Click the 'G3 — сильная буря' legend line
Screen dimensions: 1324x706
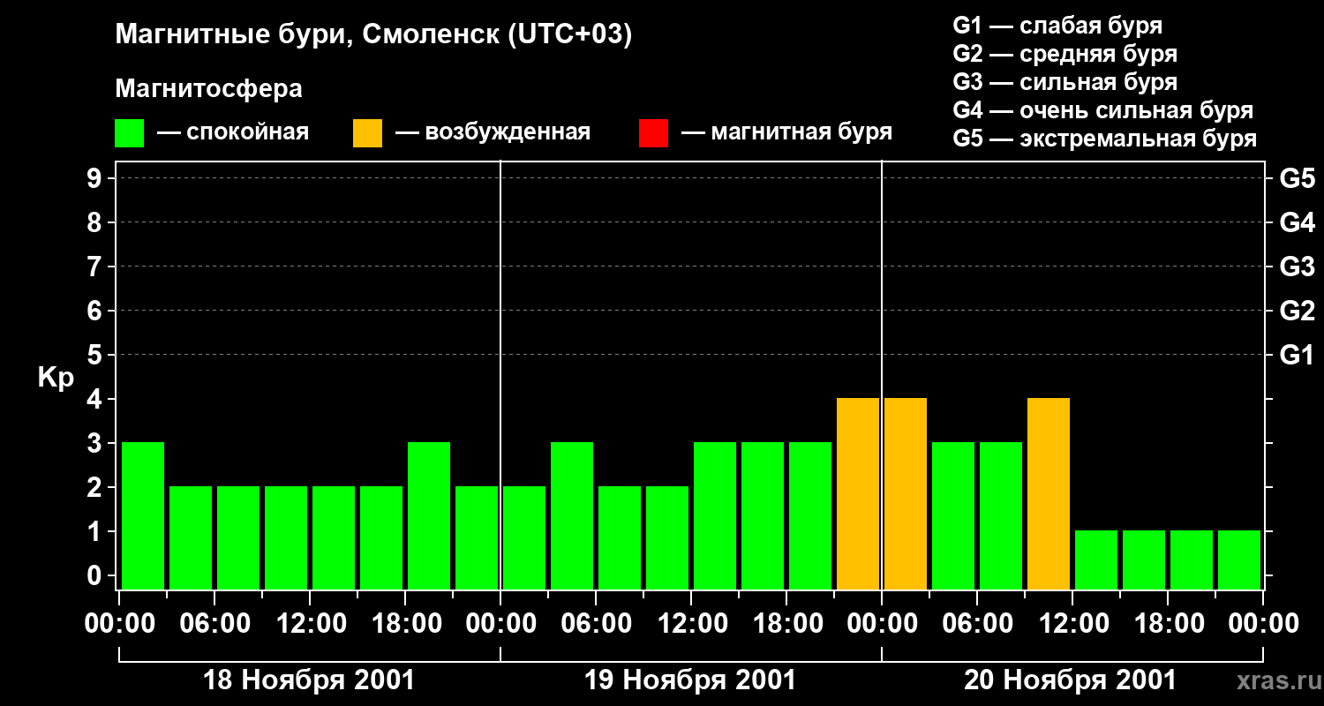click(x=1065, y=82)
